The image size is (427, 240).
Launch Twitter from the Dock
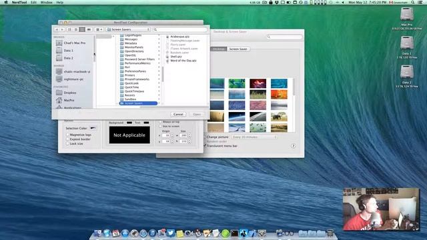pyautogui.click(x=171, y=233)
